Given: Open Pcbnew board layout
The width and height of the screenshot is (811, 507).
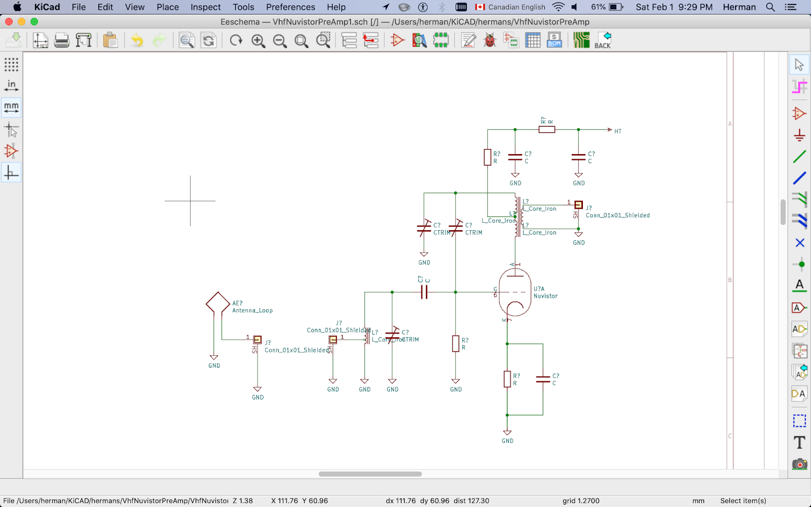Looking at the screenshot, I should coord(581,40).
